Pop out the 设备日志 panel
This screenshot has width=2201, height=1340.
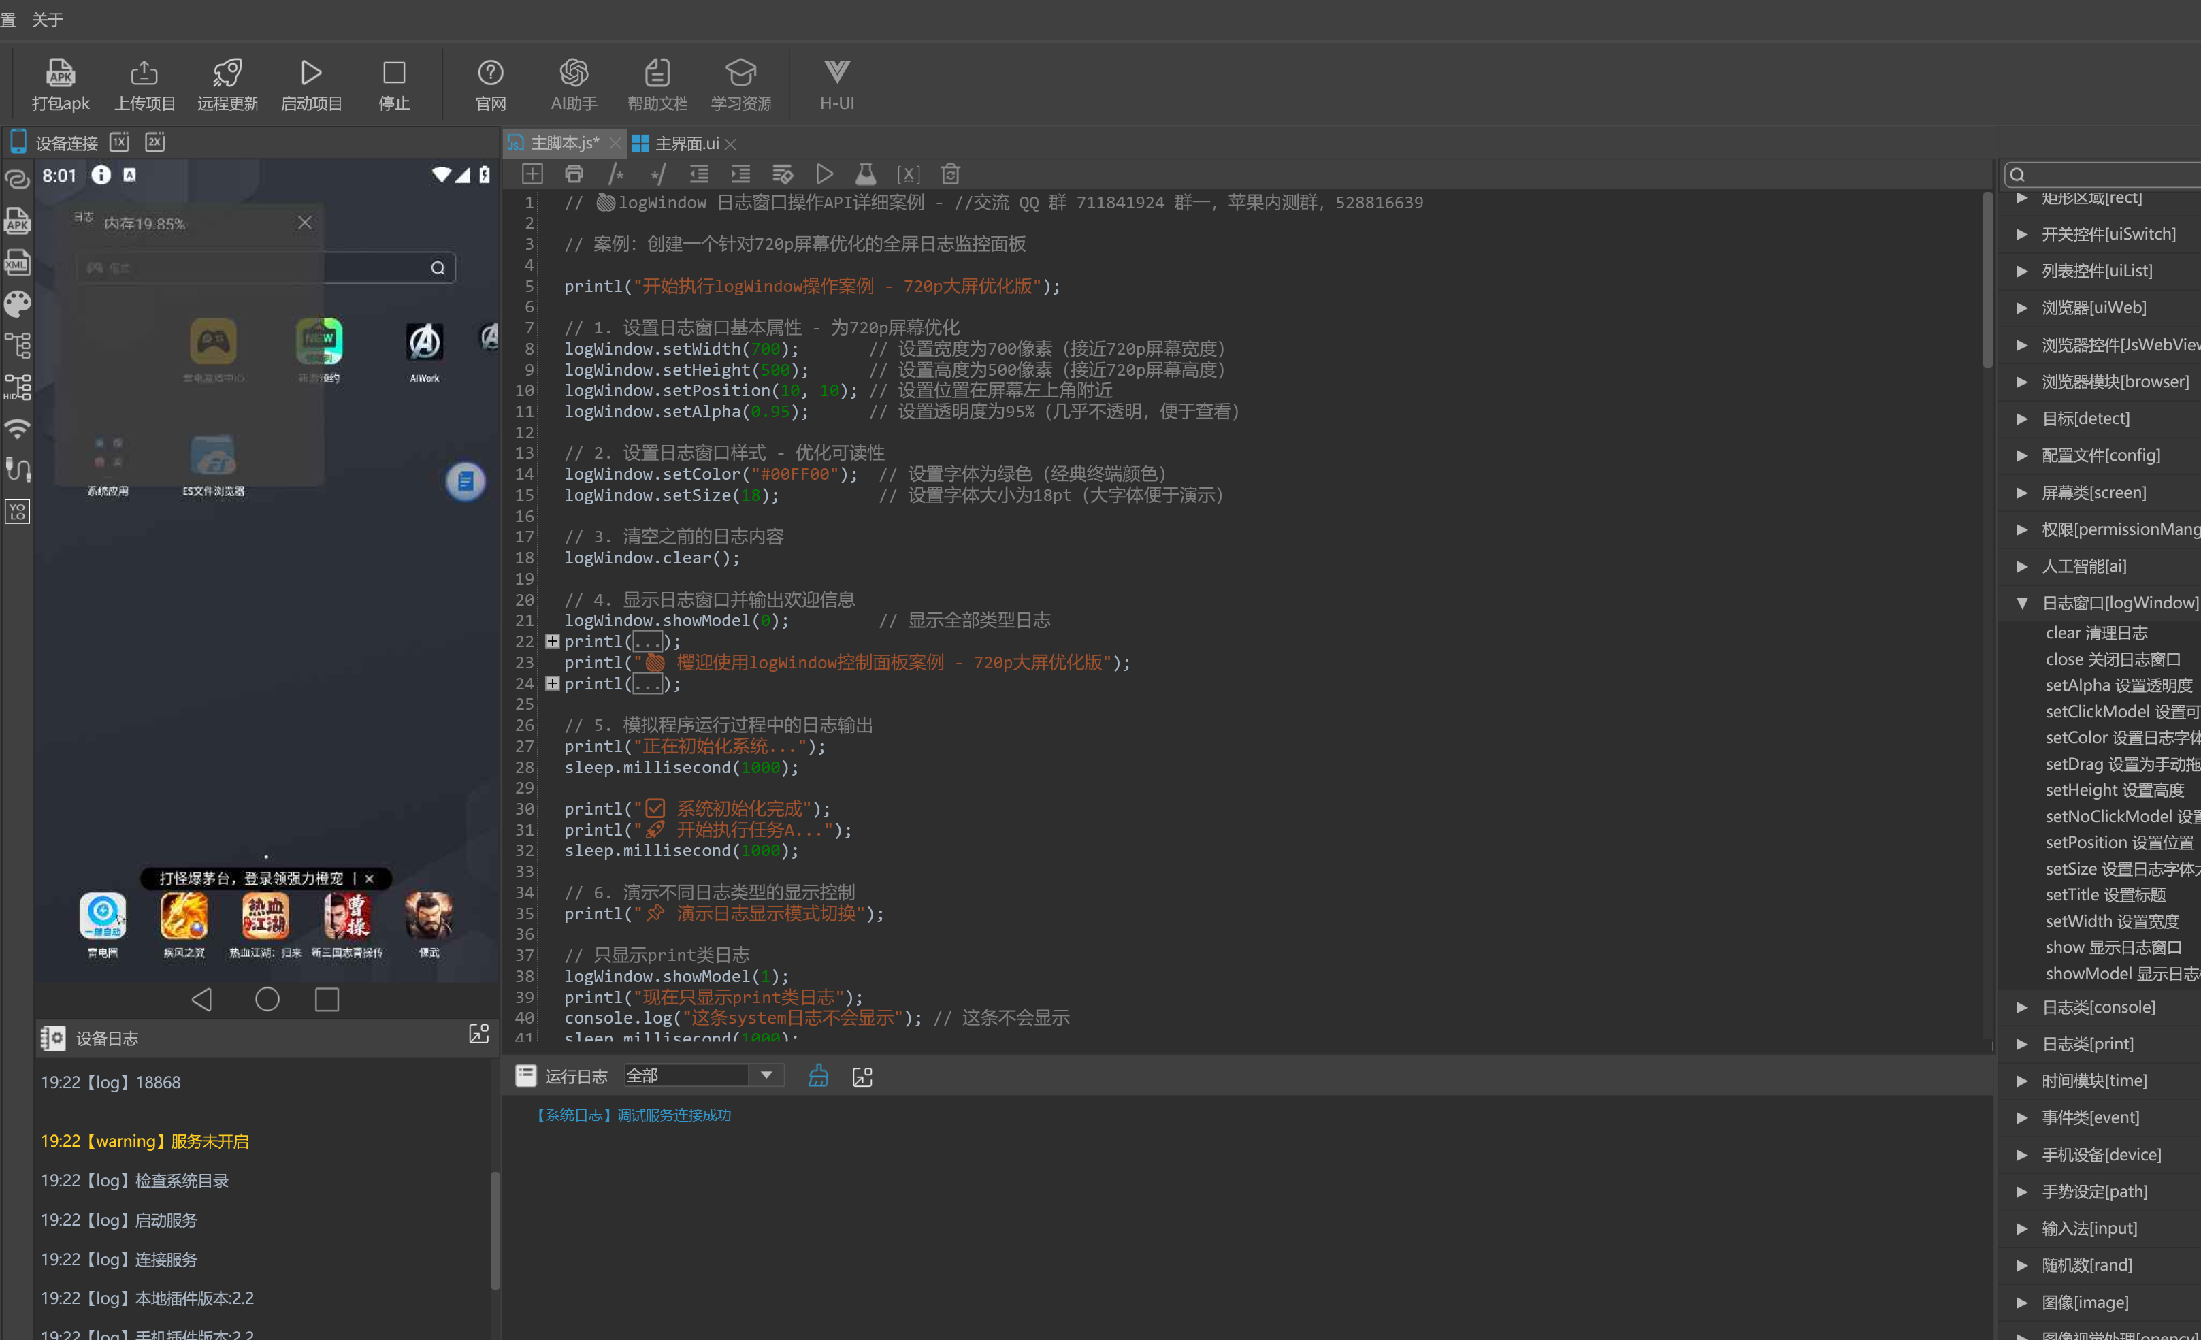pyautogui.click(x=479, y=1034)
